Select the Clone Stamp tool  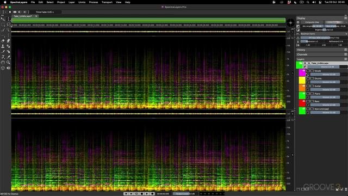point(3,46)
